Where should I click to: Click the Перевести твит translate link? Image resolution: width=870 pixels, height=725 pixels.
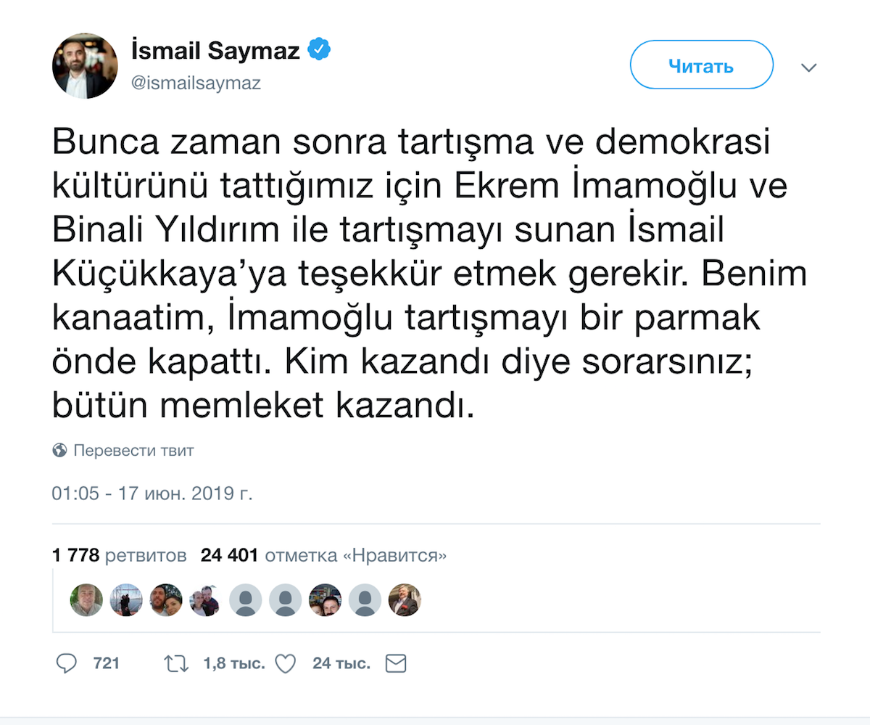133,451
